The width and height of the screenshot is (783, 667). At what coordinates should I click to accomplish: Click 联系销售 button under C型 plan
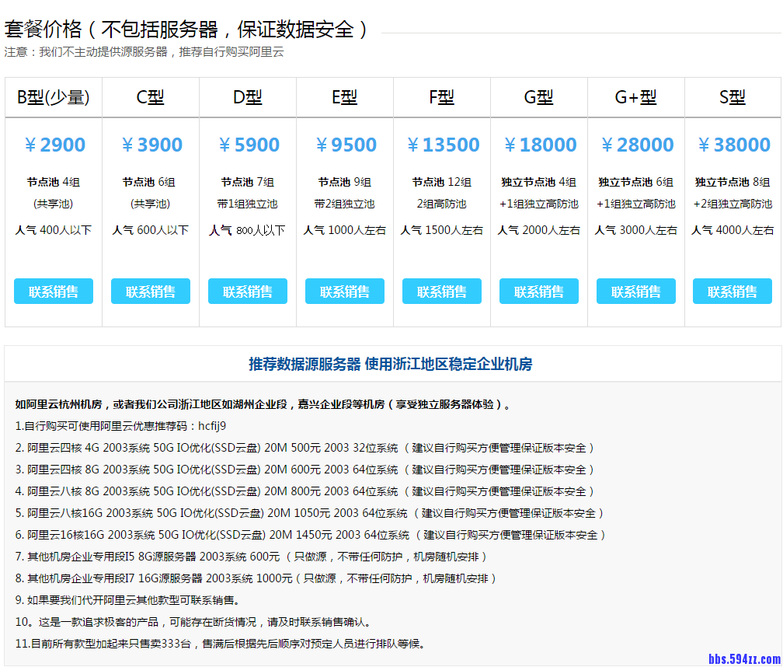(x=151, y=291)
